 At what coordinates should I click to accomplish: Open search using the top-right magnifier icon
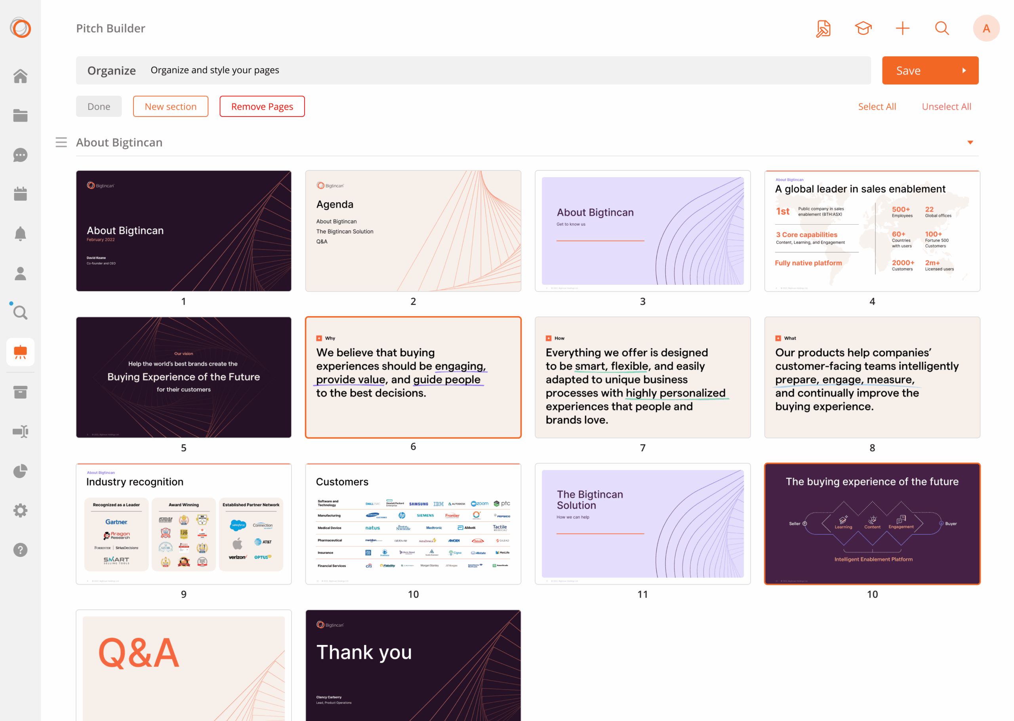pyautogui.click(x=942, y=28)
